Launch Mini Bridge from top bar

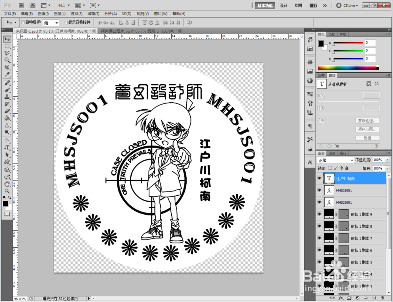(x=33, y=5)
